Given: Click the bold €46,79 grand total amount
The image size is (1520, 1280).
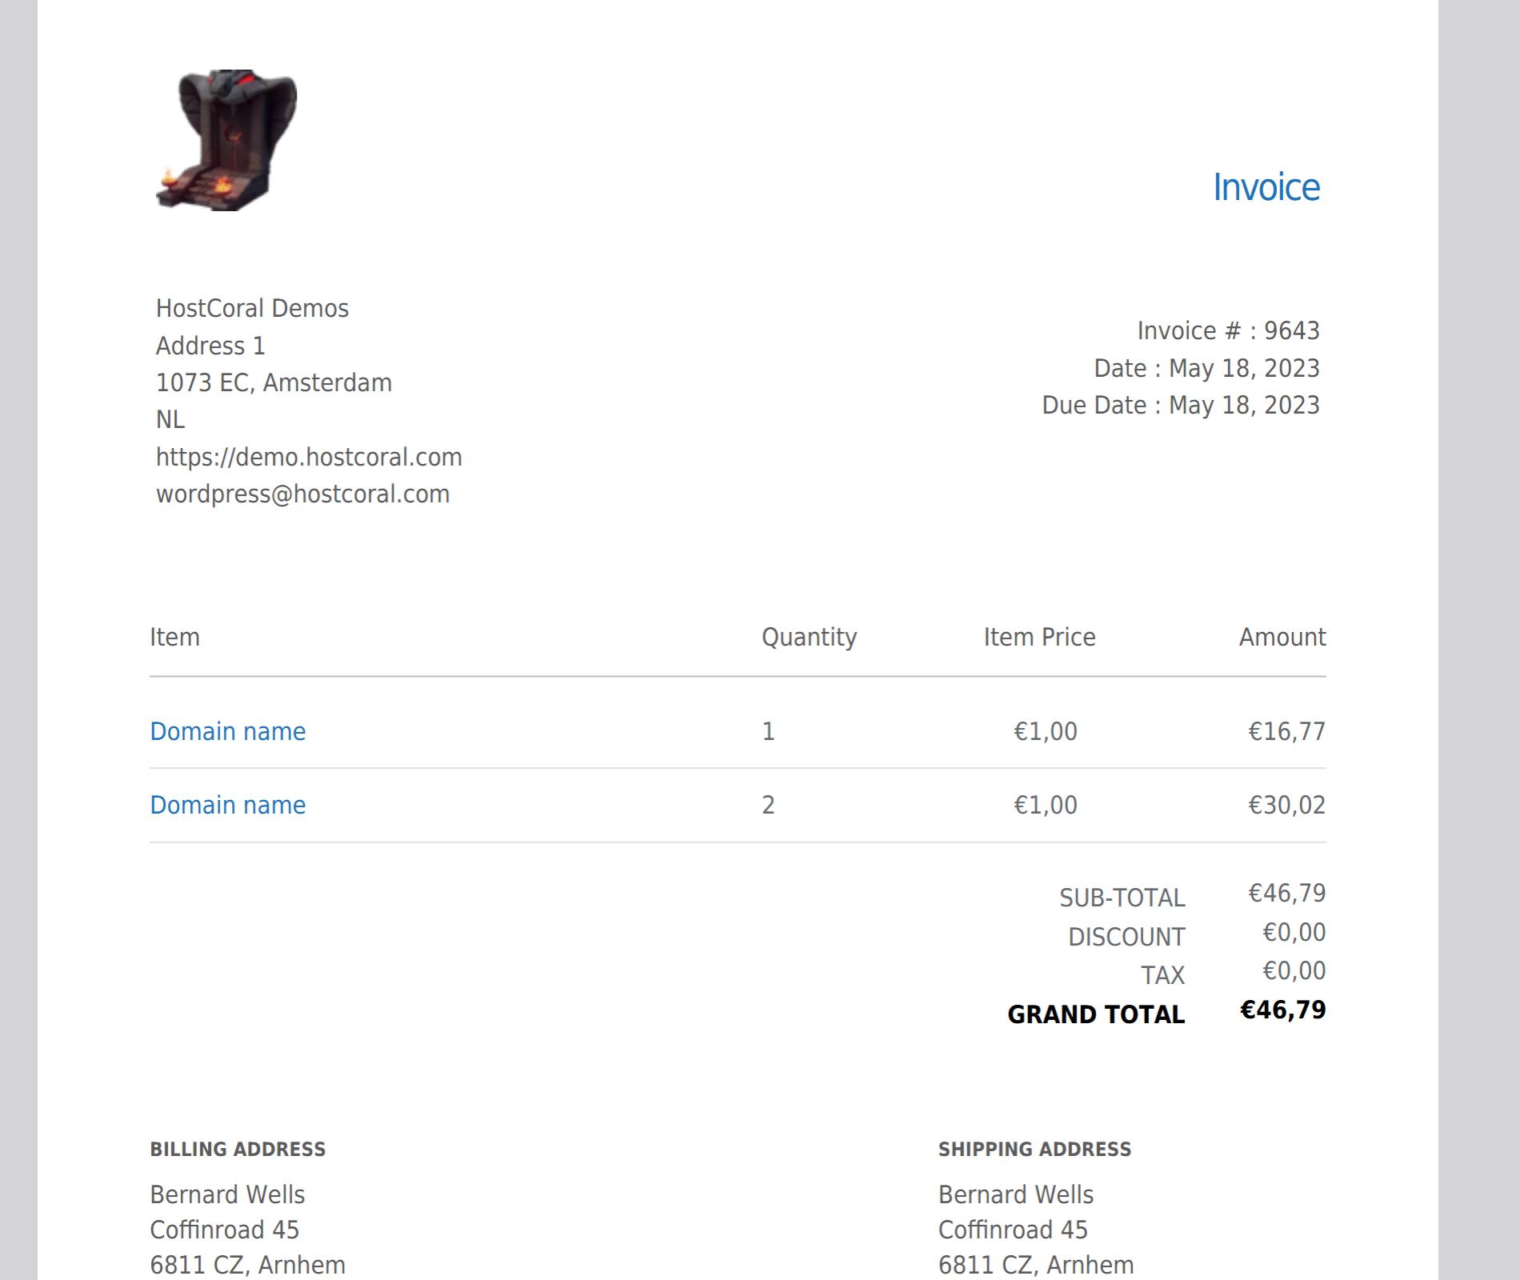Looking at the screenshot, I should 1282,1010.
